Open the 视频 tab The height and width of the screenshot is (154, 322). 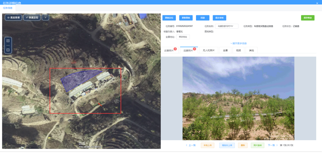238,50
